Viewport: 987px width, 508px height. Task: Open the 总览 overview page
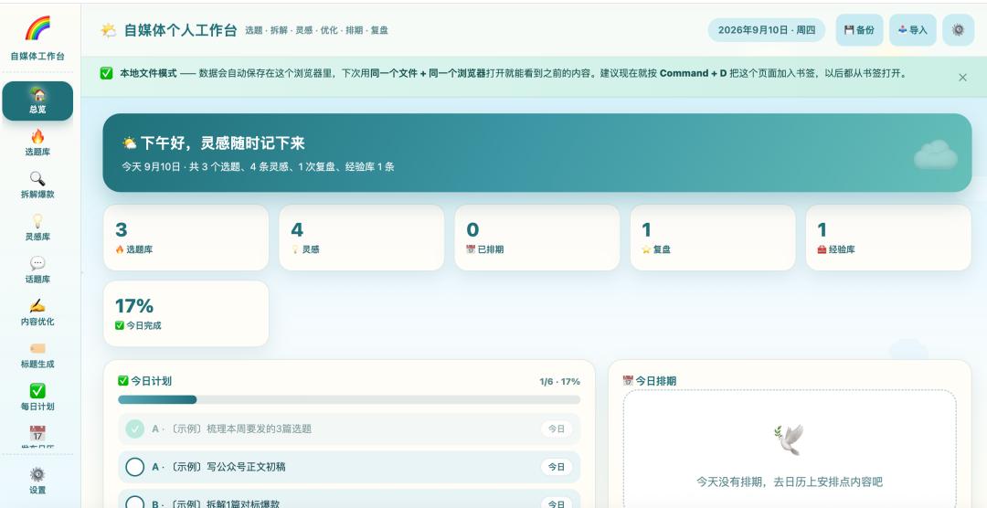(37, 101)
